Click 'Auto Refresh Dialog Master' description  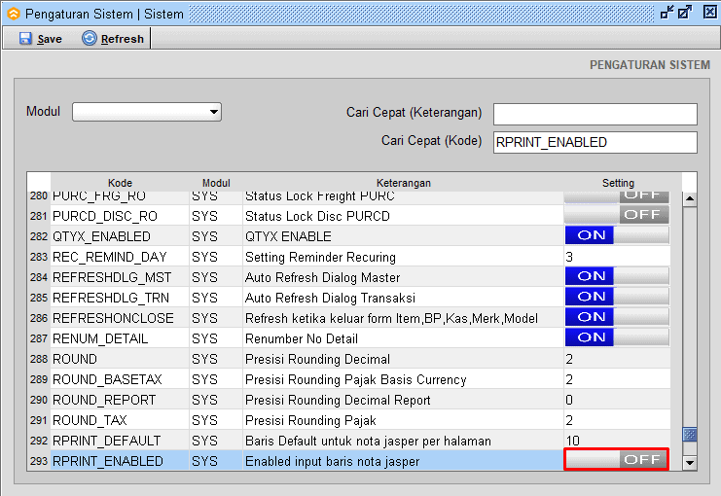323,277
